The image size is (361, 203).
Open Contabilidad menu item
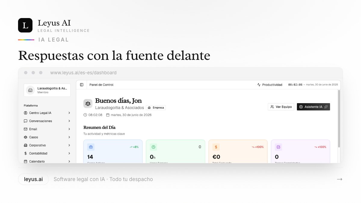click(47, 153)
